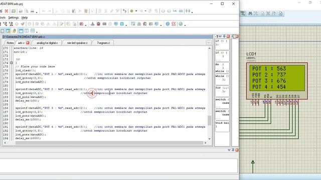Viewport: 321px width, 180px height.
Task: Insert the do while code template
Action: (x=222, y=67)
